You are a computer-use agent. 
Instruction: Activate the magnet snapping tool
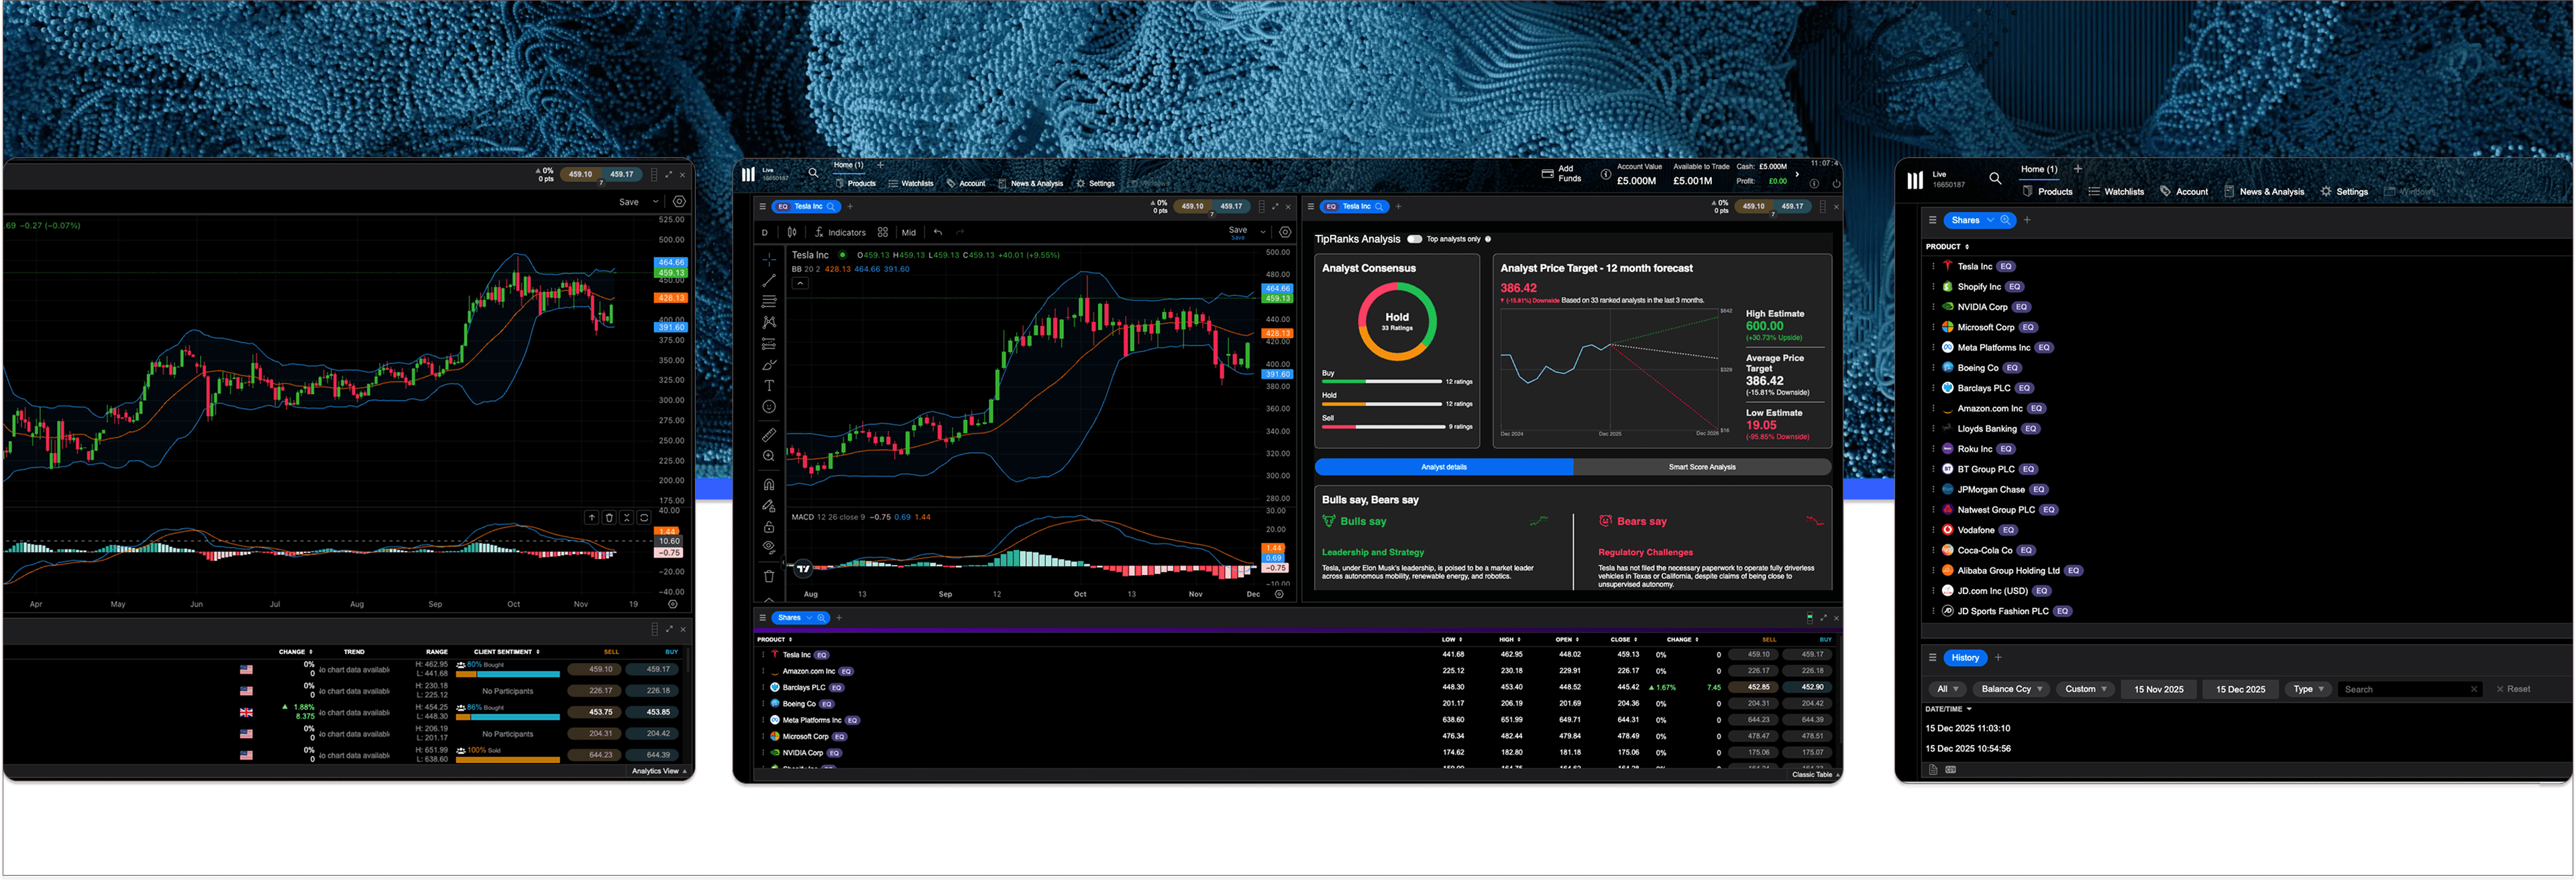coord(769,485)
